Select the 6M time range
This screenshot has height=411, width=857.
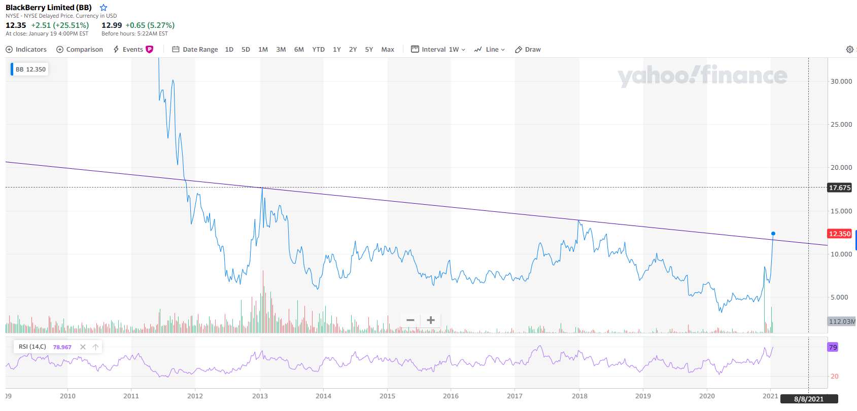(299, 49)
